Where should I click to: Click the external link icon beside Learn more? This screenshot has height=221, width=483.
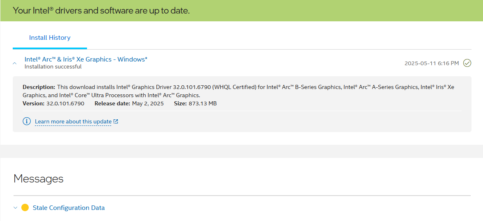116,121
